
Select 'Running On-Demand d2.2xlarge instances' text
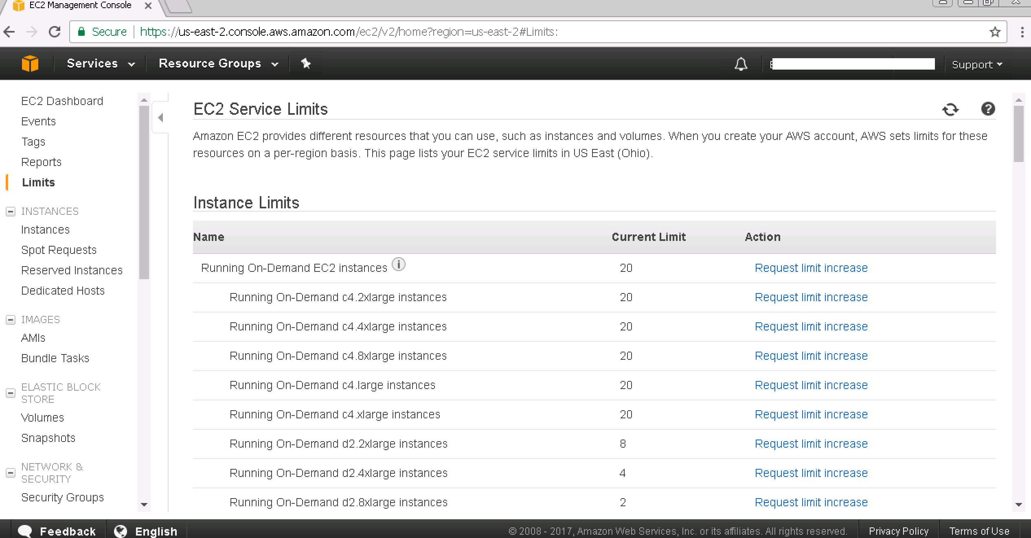[338, 444]
